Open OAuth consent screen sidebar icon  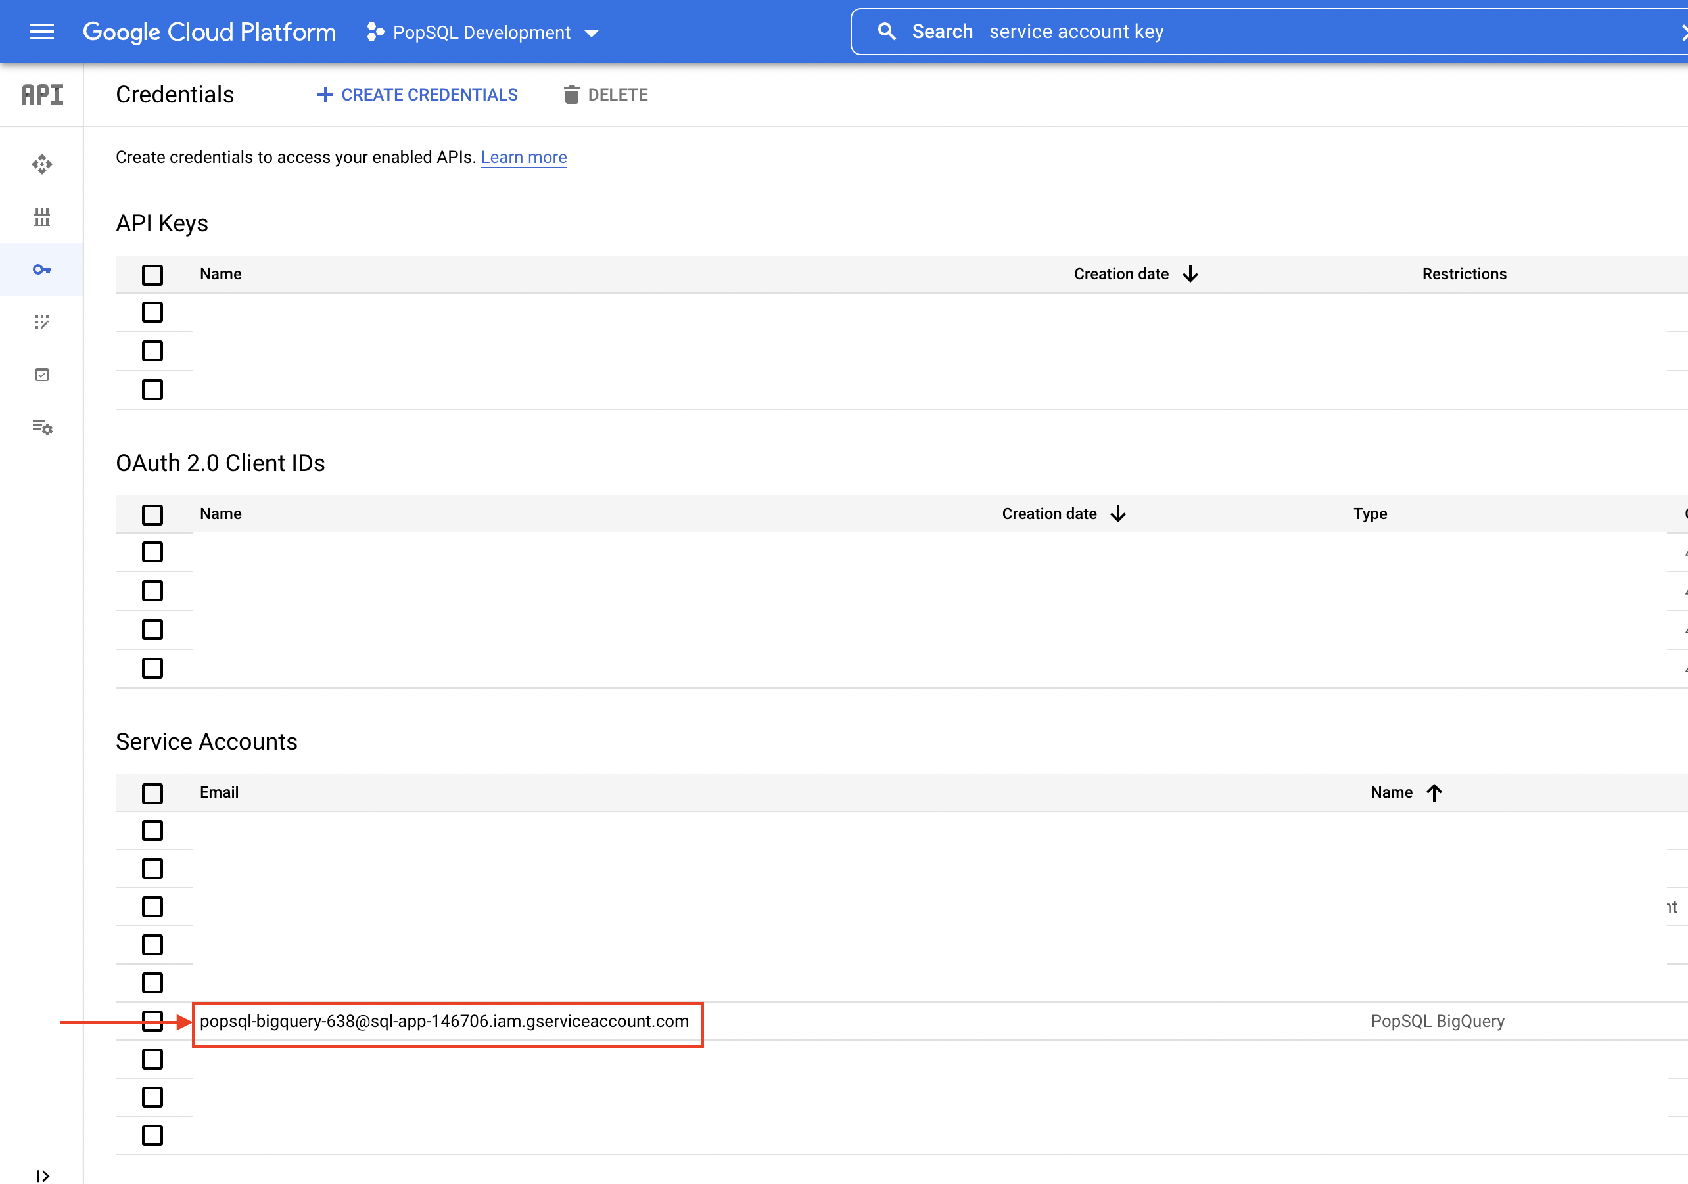pos(42,322)
